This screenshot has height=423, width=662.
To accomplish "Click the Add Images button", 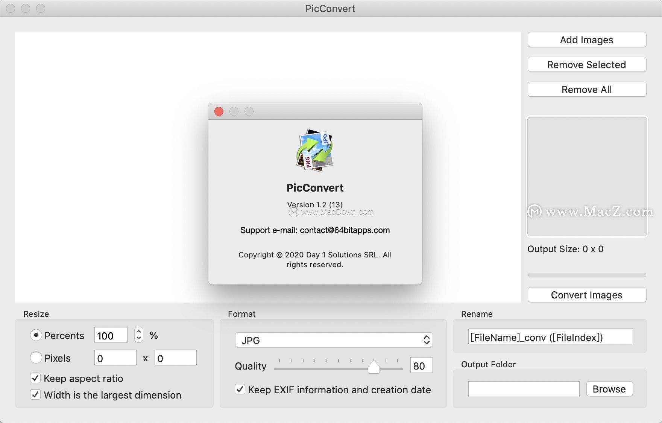I will 587,40.
